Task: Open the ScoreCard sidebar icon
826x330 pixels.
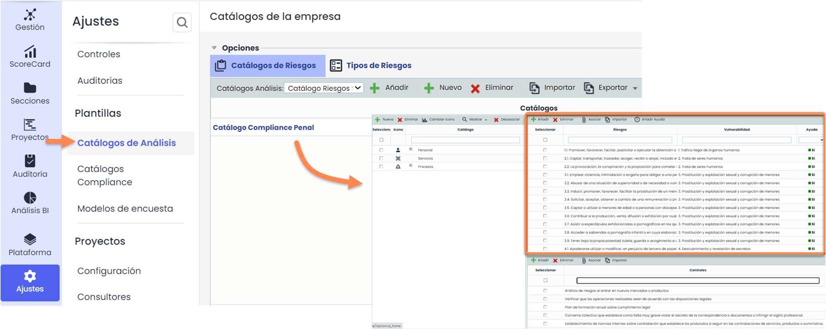Action: (x=30, y=52)
